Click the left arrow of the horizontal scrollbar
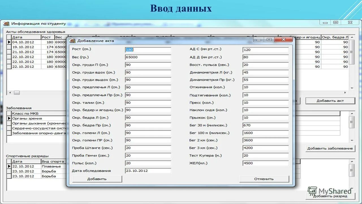The height and width of the screenshot is (204, 362). 9,93
